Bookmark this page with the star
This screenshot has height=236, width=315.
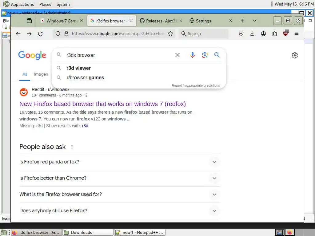click(x=170, y=33)
